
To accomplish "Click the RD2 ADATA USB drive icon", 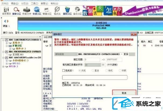I will 6,57.
